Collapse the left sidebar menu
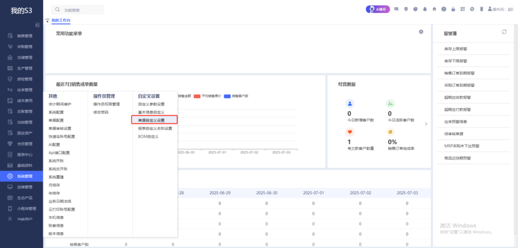The height and width of the screenshot is (248, 518). (x=37, y=24)
